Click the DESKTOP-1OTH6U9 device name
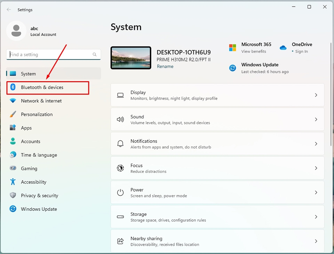The width and height of the screenshot is (334, 254). (184, 52)
